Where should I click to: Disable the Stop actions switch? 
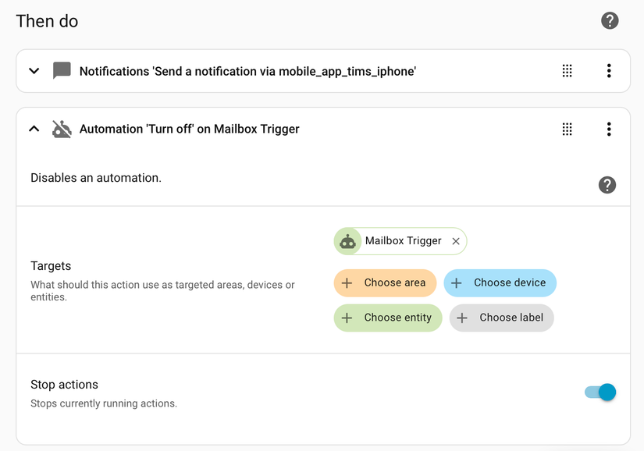599,392
